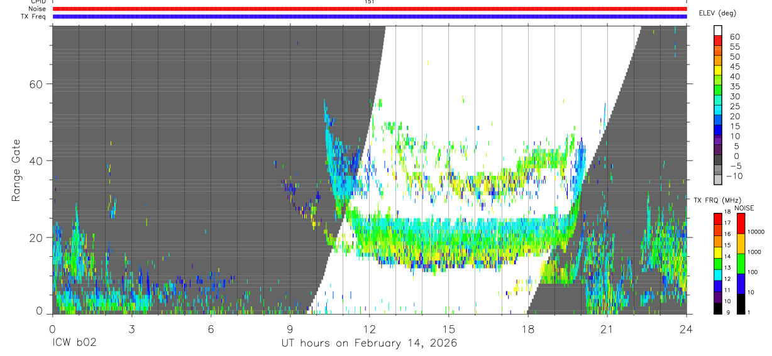Click the 60 tick on Range Gate axis
772x356 pixels.
pos(36,84)
